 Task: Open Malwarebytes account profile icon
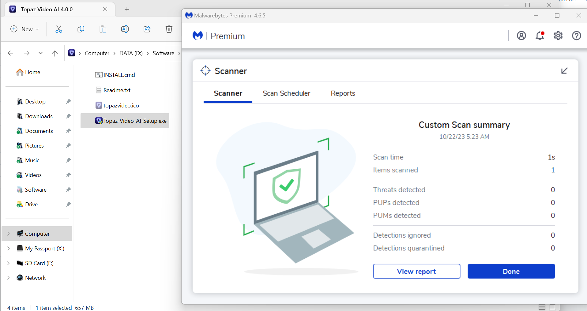coord(521,36)
